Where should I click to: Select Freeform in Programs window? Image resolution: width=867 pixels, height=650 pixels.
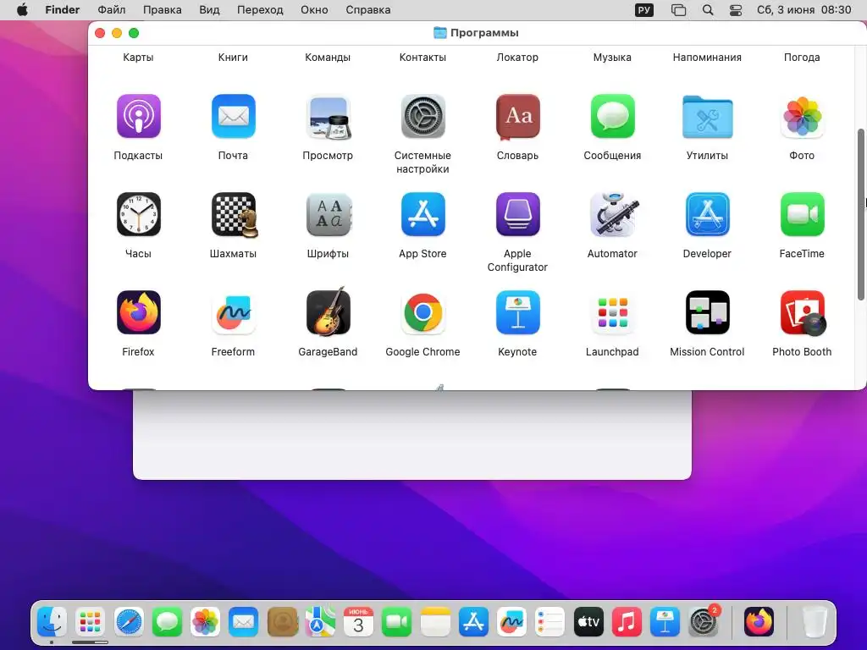tap(234, 313)
